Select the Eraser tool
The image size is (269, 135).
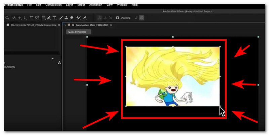(72, 18)
